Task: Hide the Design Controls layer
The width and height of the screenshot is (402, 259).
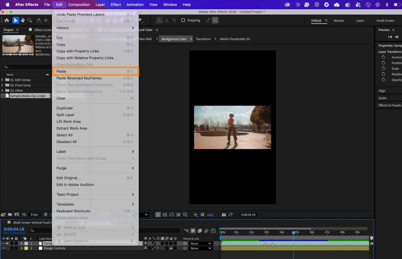Action: (x=3, y=248)
